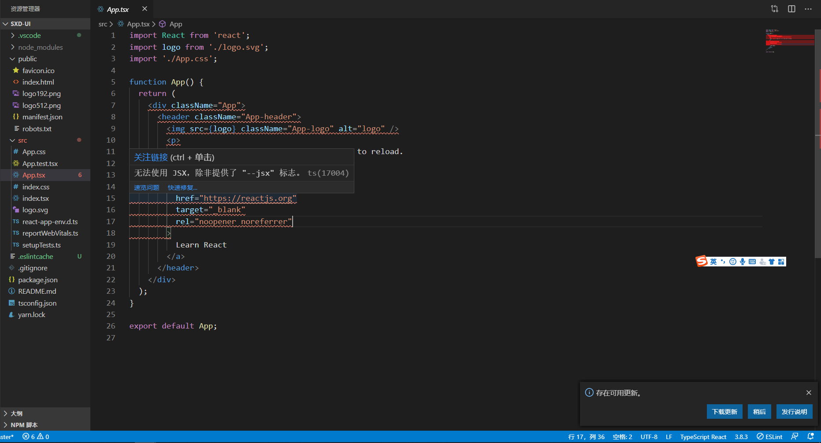Open index.html file

point(45,82)
